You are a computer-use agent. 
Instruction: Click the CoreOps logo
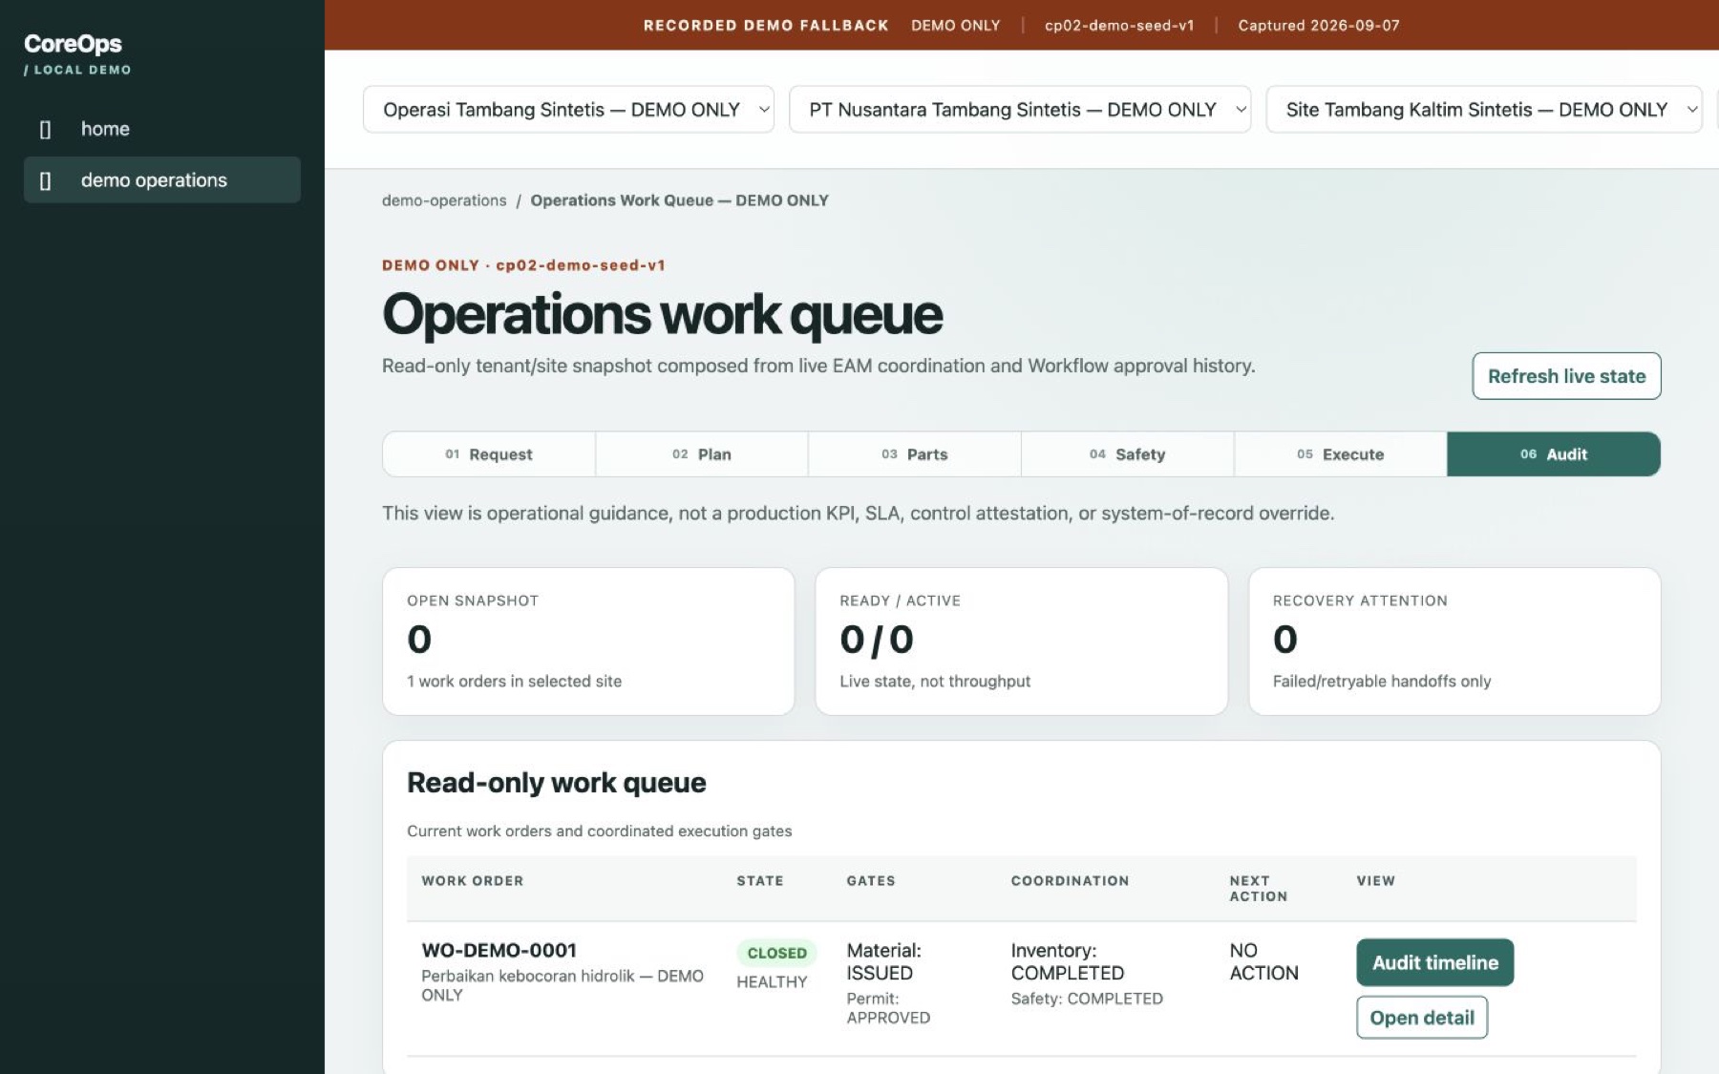coord(74,44)
